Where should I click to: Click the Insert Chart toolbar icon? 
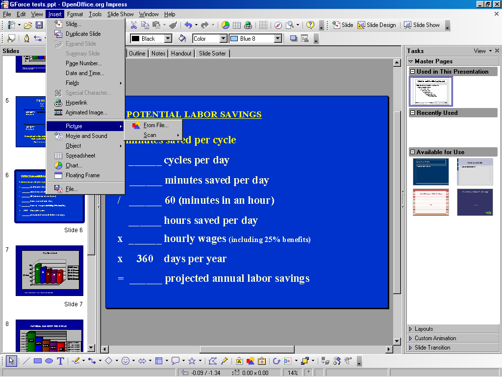click(226, 25)
